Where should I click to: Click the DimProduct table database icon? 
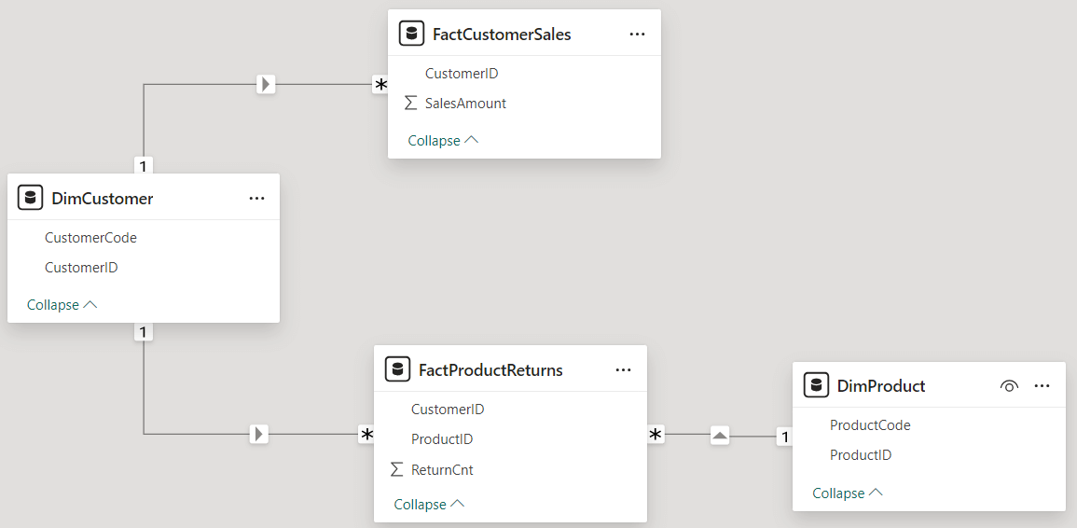(816, 386)
